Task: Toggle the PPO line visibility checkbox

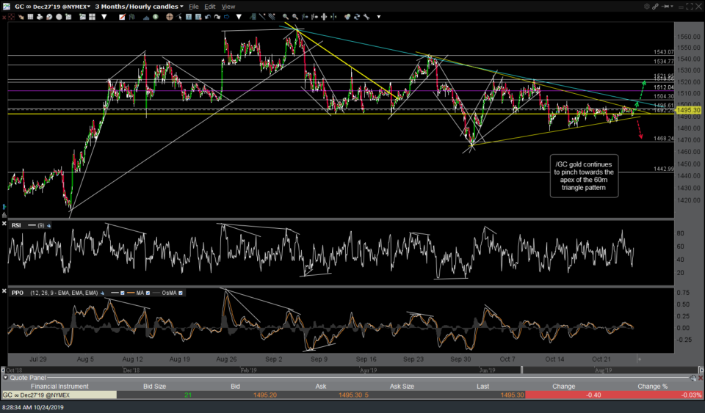Action: pyautogui.click(x=121, y=292)
